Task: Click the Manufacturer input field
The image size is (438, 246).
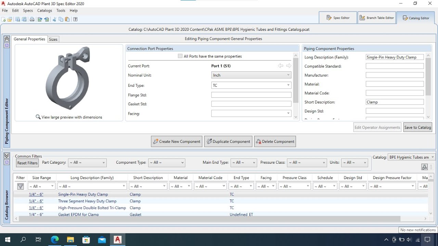Action: (395, 75)
